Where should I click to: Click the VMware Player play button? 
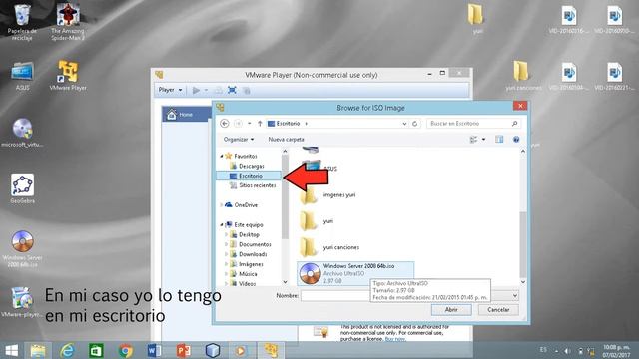(196, 90)
